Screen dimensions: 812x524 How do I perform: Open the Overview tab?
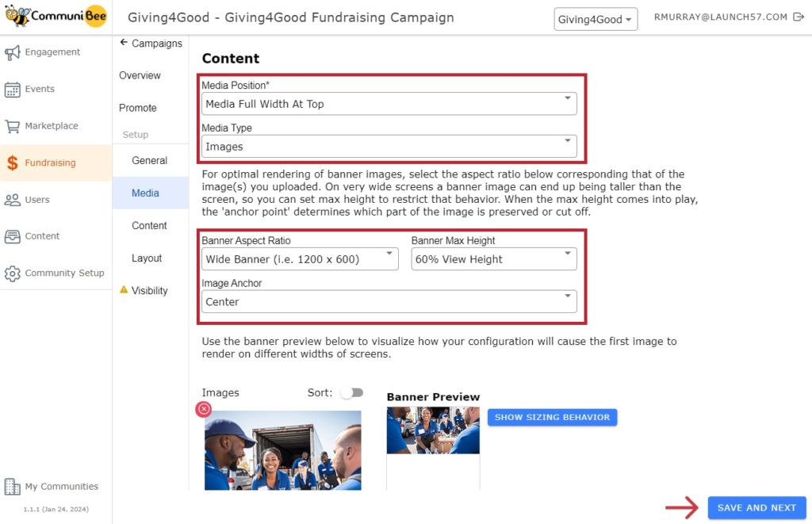(x=140, y=75)
